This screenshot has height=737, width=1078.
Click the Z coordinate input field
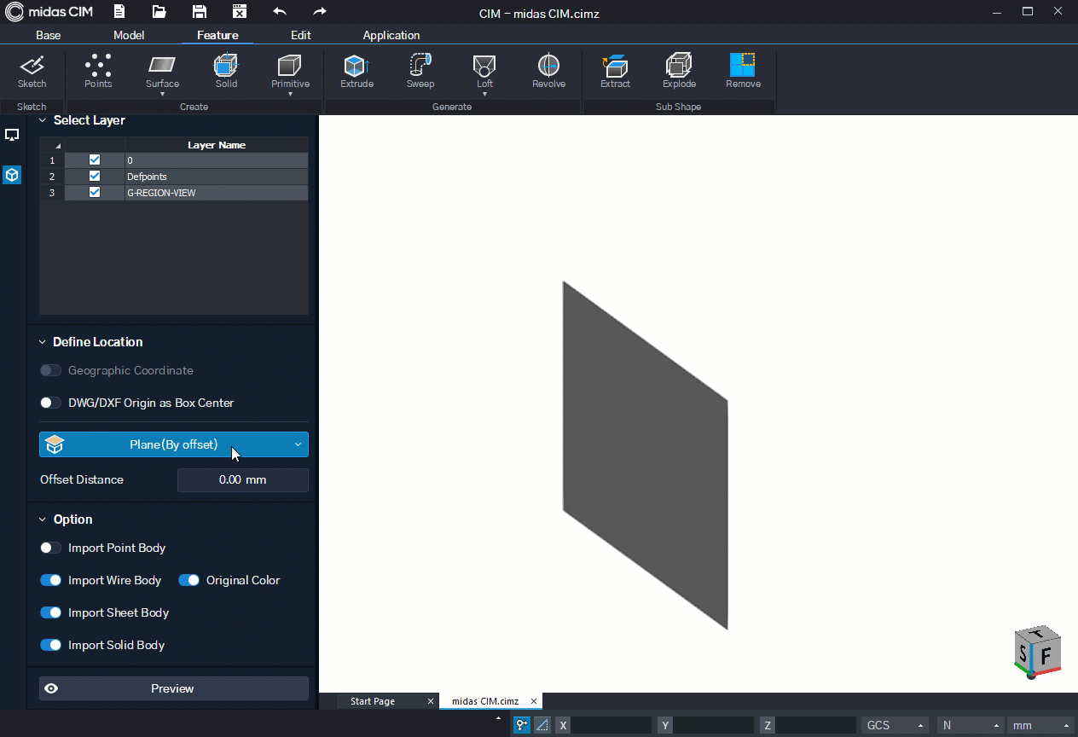coord(816,725)
